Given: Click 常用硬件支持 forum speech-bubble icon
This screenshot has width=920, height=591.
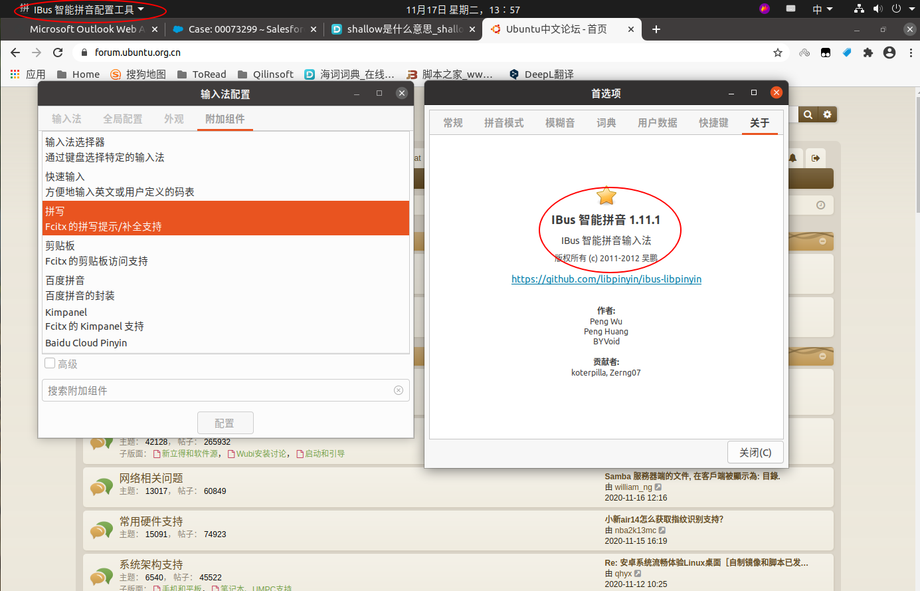Looking at the screenshot, I should [x=101, y=530].
